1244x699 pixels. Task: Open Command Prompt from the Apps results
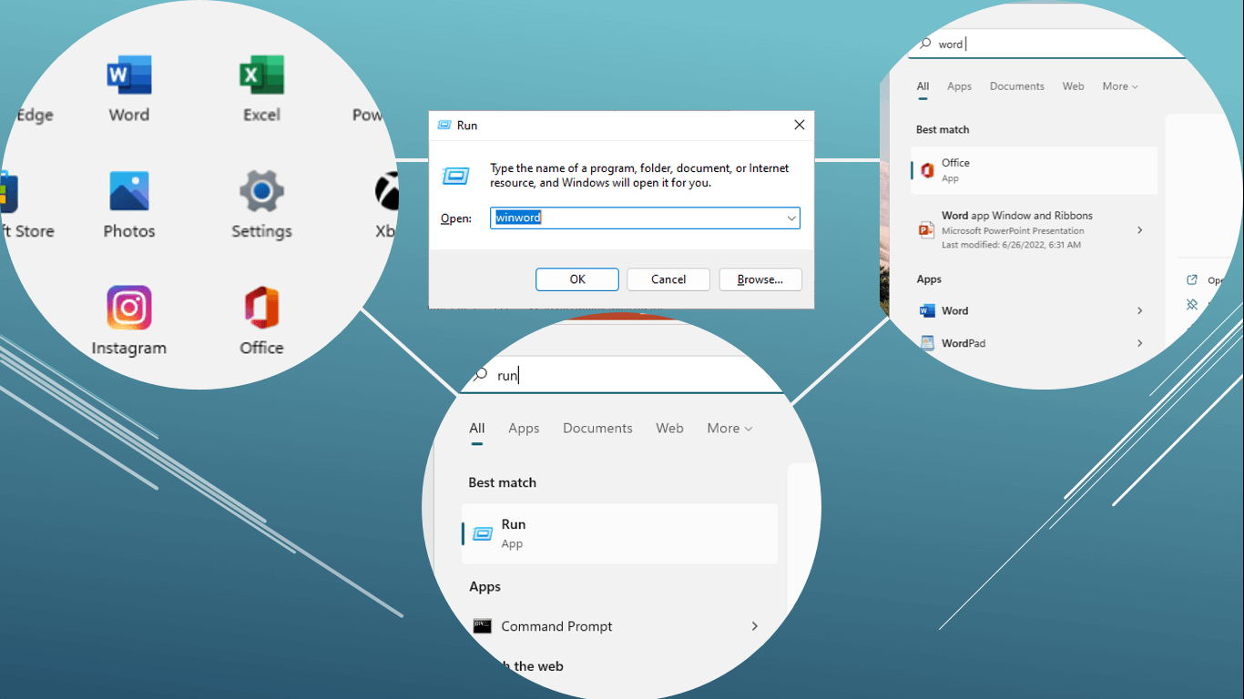pyautogui.click(x=556, y=626)
